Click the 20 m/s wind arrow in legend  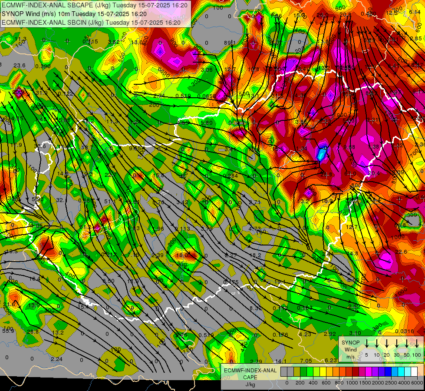coord(386,343)
